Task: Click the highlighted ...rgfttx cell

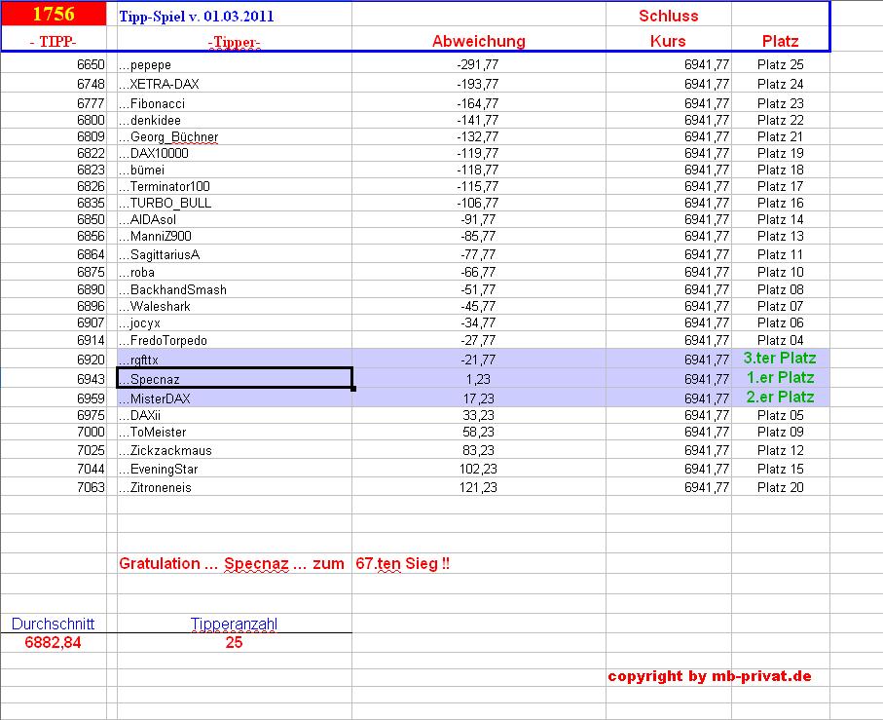Action: (x=235, y=359)
